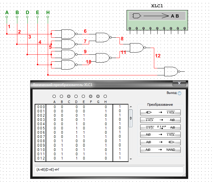Toggle input B circle in logic converter
Screen dimensions: 212x182
pos(61,96)
